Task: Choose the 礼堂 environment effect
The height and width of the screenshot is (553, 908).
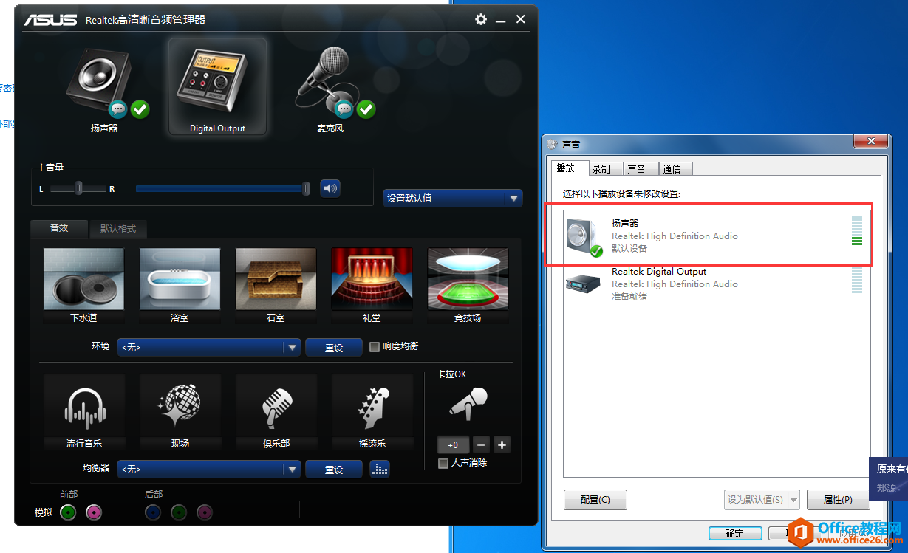Action: [372, 286]
